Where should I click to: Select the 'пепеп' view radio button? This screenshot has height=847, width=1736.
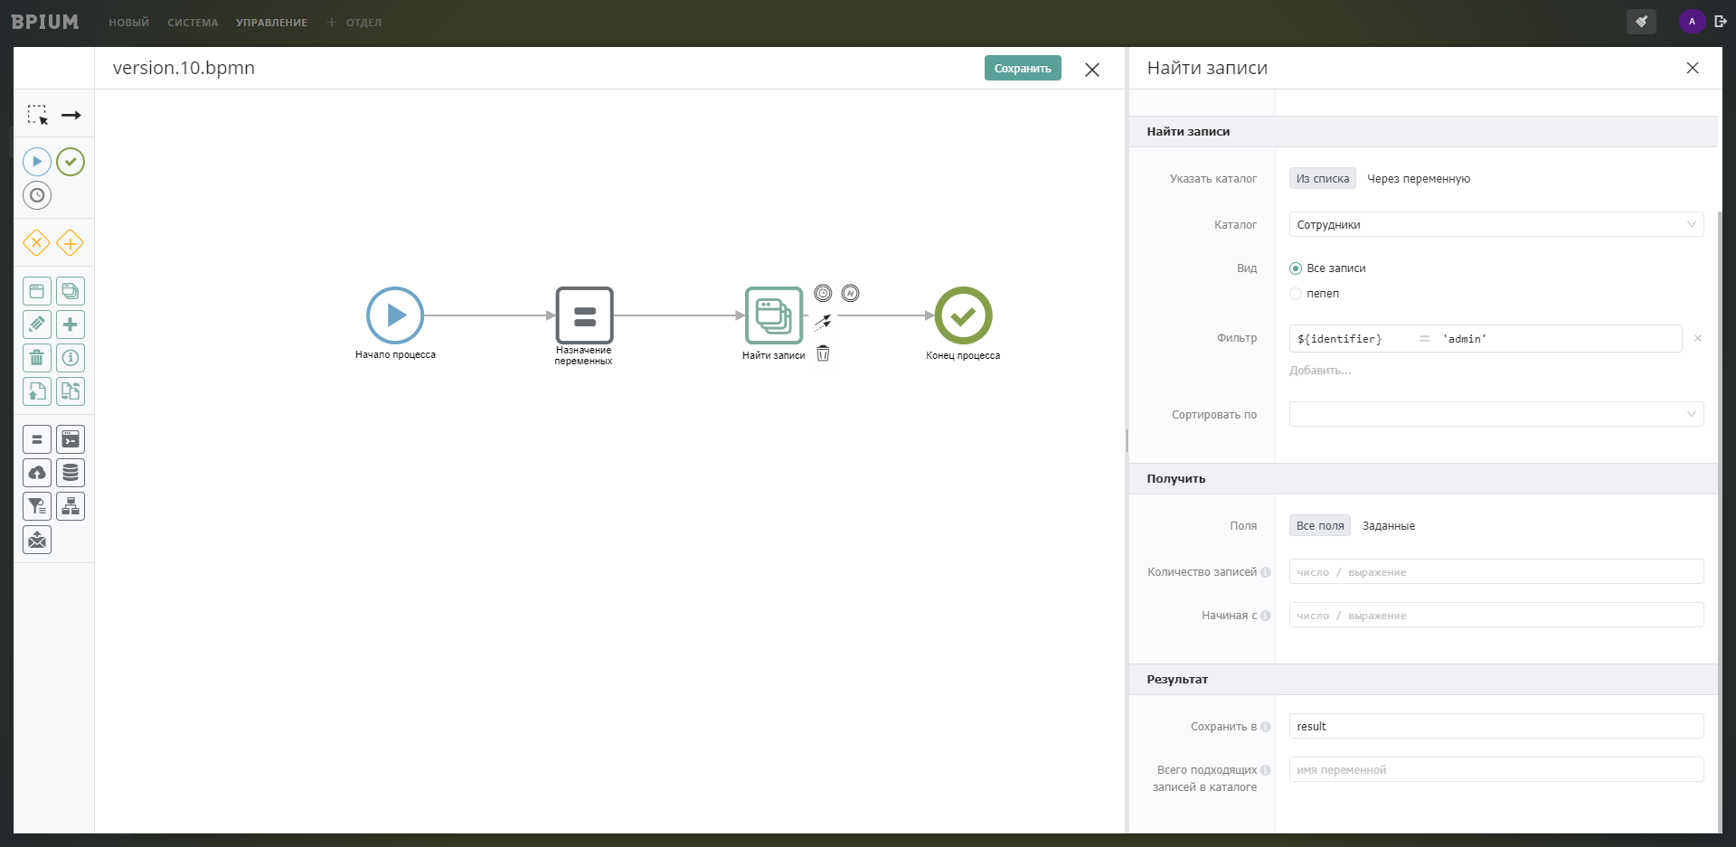1296,294
